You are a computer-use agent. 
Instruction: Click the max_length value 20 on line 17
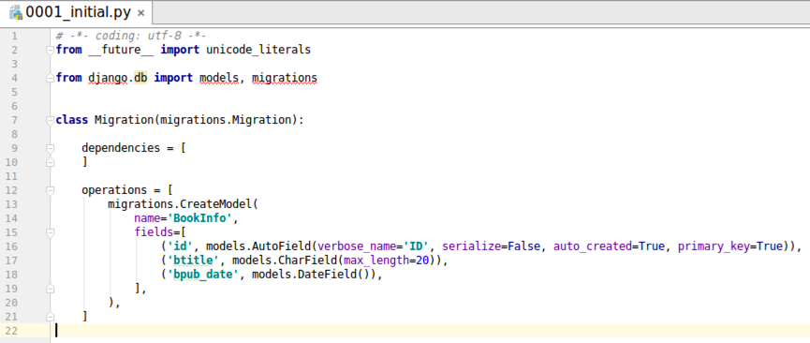click(x=423, y=261)
